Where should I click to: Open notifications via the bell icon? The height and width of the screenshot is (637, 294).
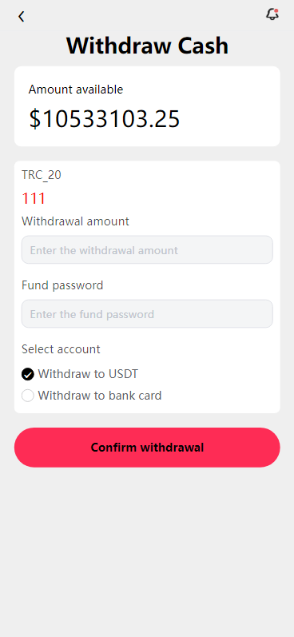tap(272, 14)
